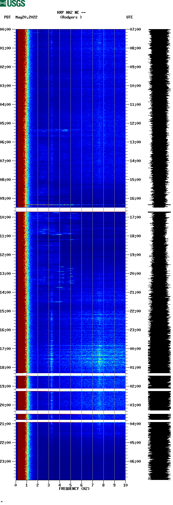Image resolution: width=173 pixels, height=505 pixels.
Task: Select the 08:00 PDT time label
Action: tap(6, 180)
